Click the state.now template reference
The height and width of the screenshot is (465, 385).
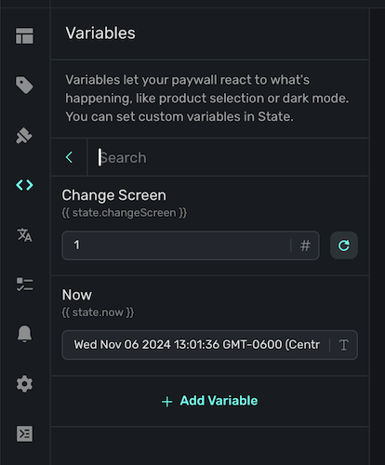(x=98, y=312)
